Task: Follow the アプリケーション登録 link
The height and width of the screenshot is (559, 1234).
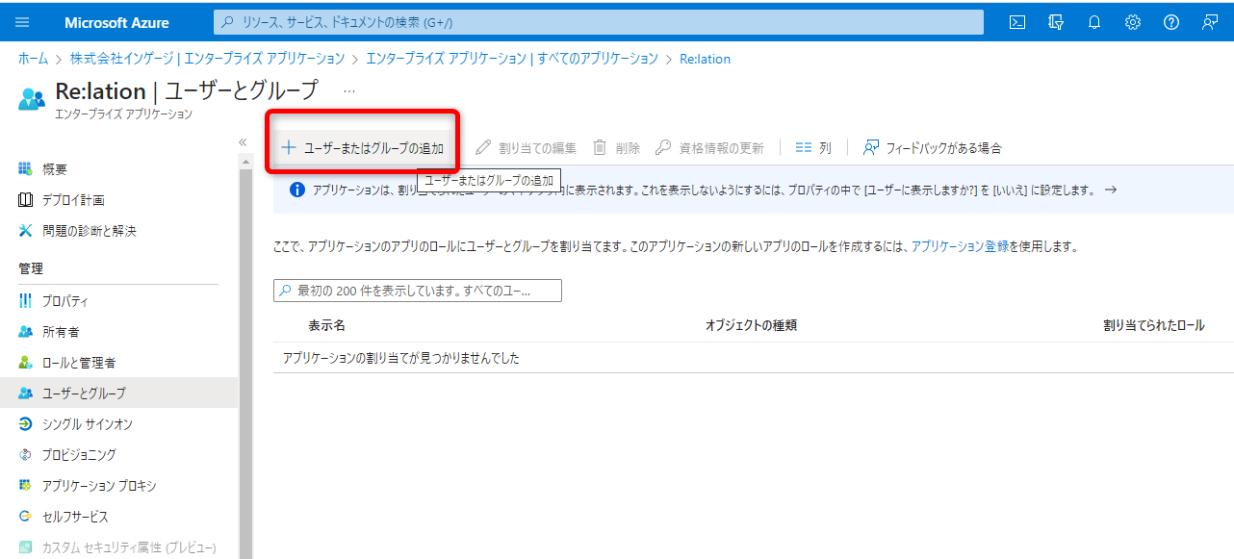Action: pyautogui.click(x=960, y=246)
